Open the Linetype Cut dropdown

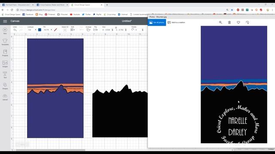click(x=32, y=30)
